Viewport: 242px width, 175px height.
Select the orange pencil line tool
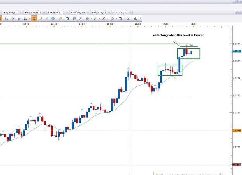tap(104, 19)
